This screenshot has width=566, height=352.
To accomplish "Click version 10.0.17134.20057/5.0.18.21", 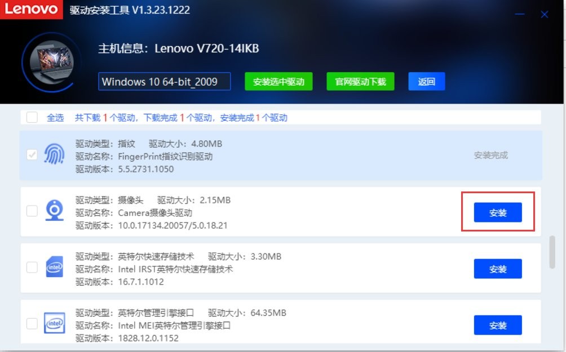I will tap(173, 225).
